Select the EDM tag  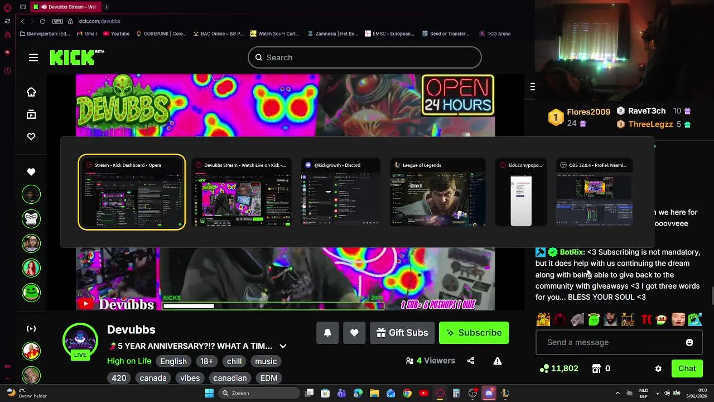[269, 378]
